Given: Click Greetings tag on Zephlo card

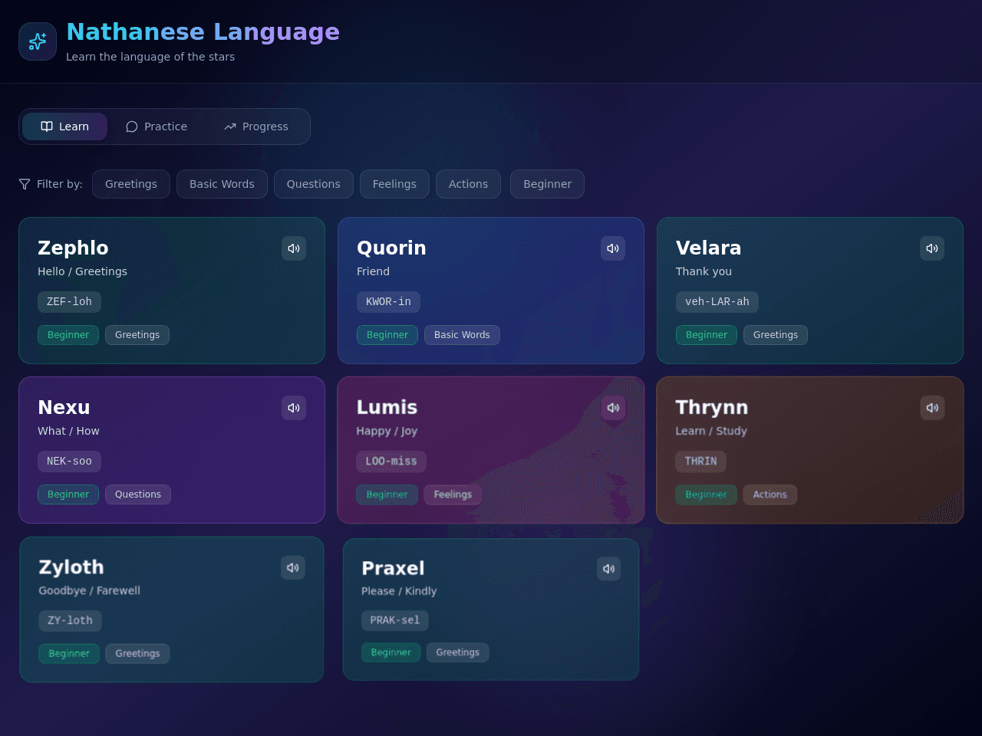Looking at the screenshot, I should pos(137,335).
